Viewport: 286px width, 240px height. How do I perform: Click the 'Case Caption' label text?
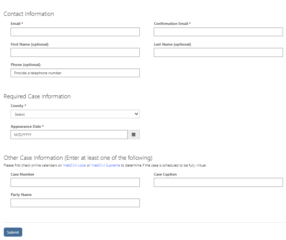click(165, 174)
